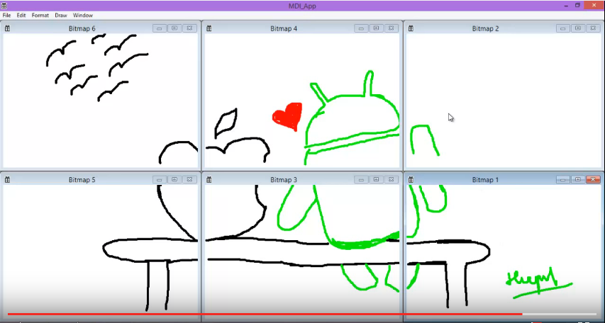The width and height of the screenshot is (605, 323).
Task: Click the red heart in Bitmap 4
Action: point(288,116)
